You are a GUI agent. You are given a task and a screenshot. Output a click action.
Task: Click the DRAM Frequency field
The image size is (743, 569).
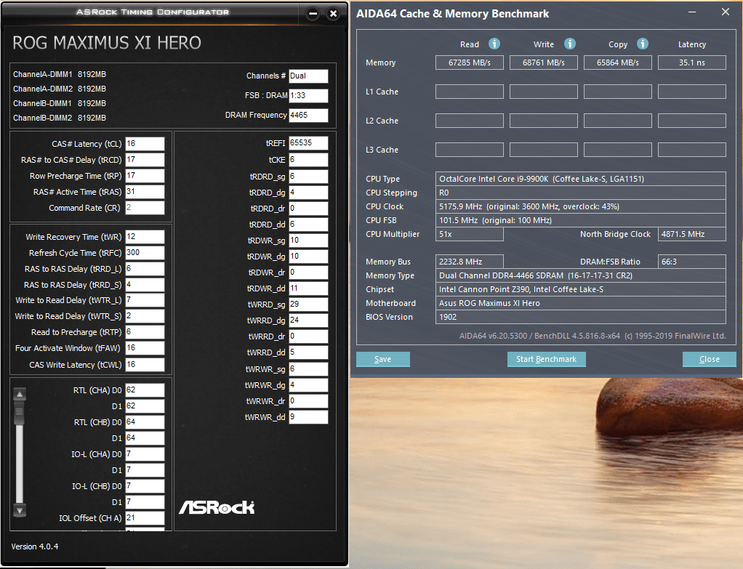coord(308,115)
